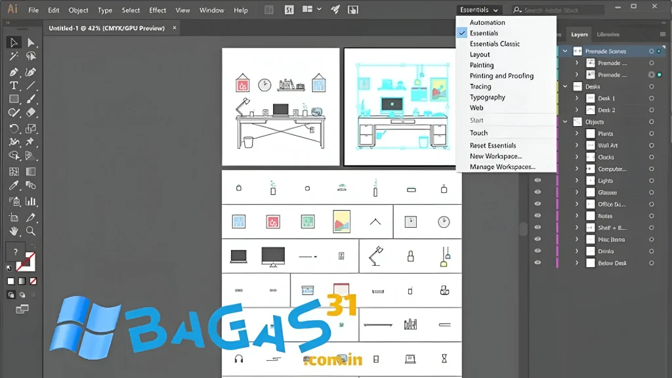The image size is (672, 378).
Task: Hide the Shelf + B... layer
Action: [537, 228]
